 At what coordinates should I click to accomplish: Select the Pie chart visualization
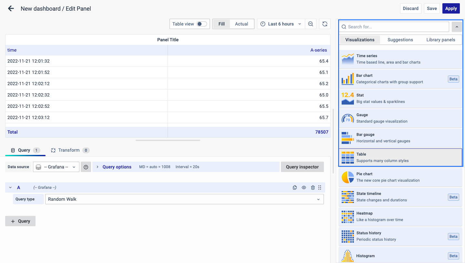400,177
